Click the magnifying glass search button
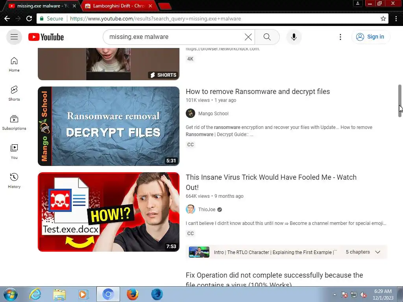 pyautogui.click(x=267, y=37)
